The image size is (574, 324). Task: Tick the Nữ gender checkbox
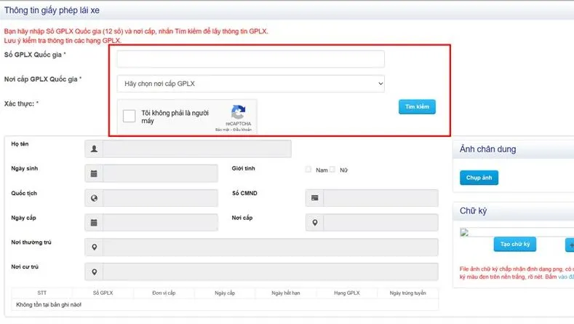[332, 170]
